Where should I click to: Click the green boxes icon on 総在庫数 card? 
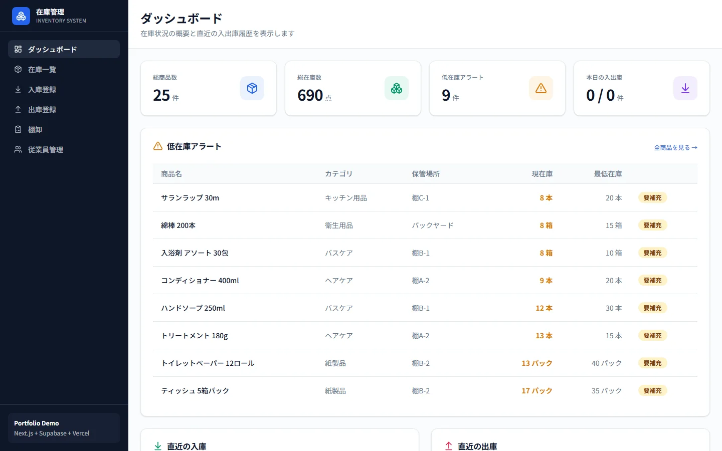[x=397, y=88]
